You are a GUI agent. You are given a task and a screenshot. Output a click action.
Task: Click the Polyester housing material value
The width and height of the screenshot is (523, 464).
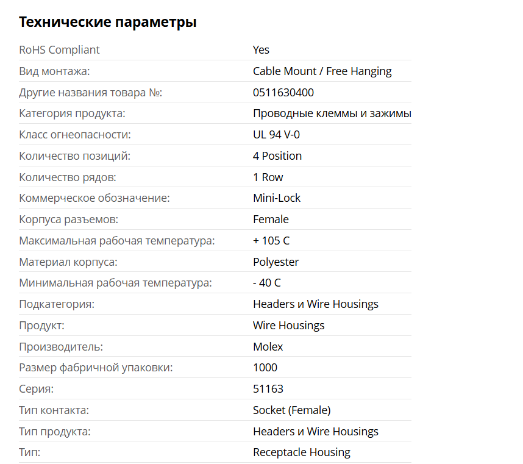pos(276,262)
